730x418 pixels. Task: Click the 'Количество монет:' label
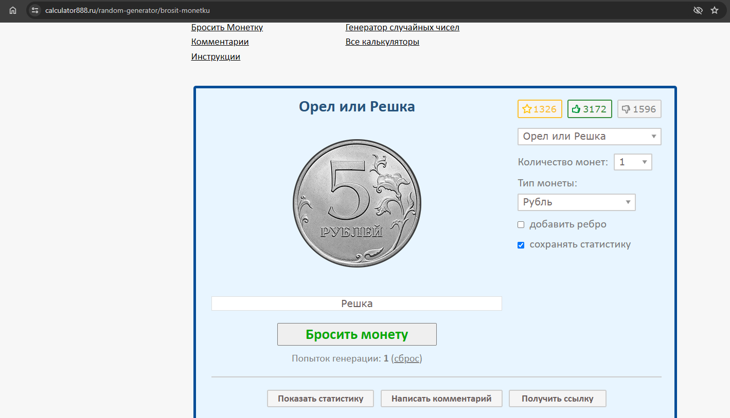[563, 162]
